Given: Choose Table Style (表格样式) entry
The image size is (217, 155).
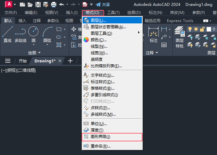Looking at the screenshot, I should (112, 88).
